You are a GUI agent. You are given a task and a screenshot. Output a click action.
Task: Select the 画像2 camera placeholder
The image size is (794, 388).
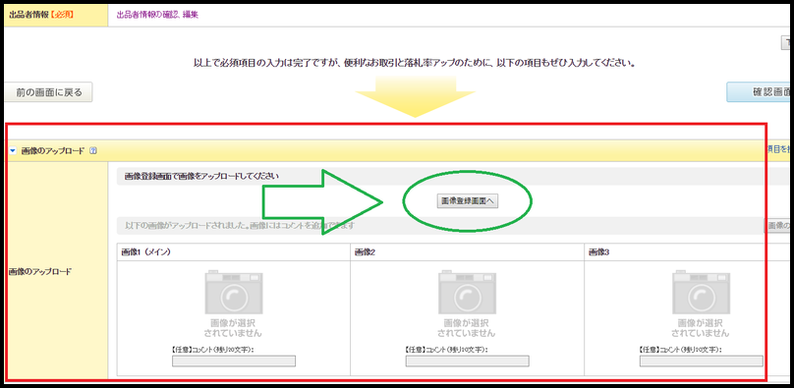467,293
